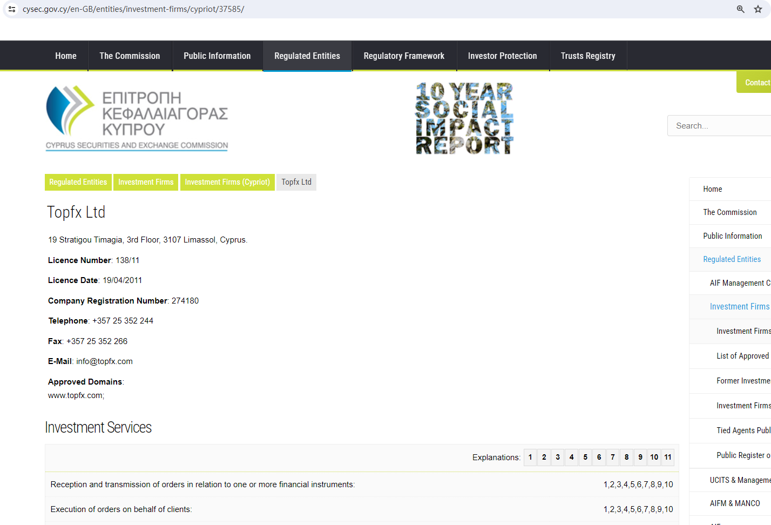
Task: Show explanation number 2
Action: point(544,457)
